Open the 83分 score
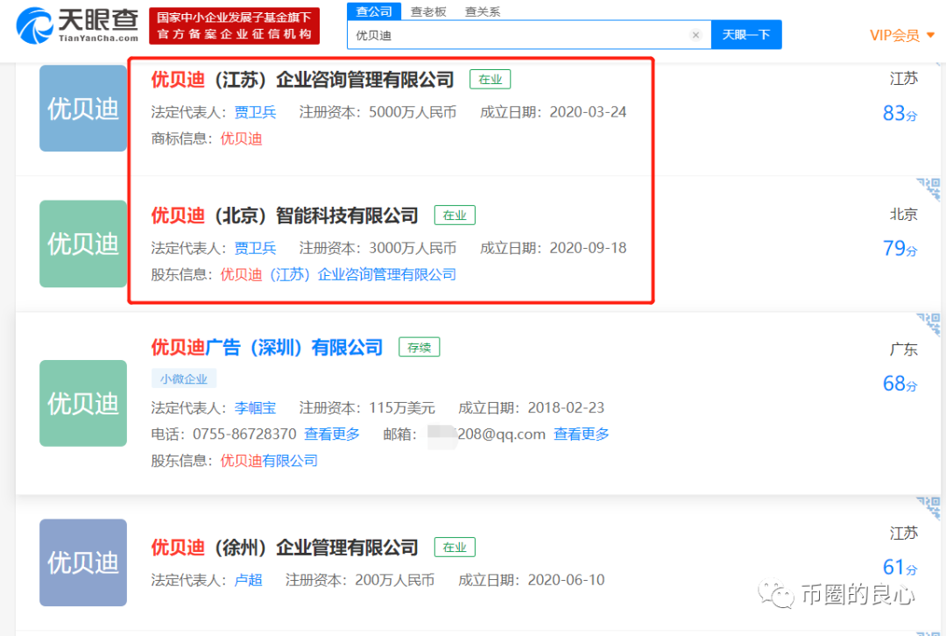Image resolution: width=946 pixels, height=636 pixels. pos(900,113)
